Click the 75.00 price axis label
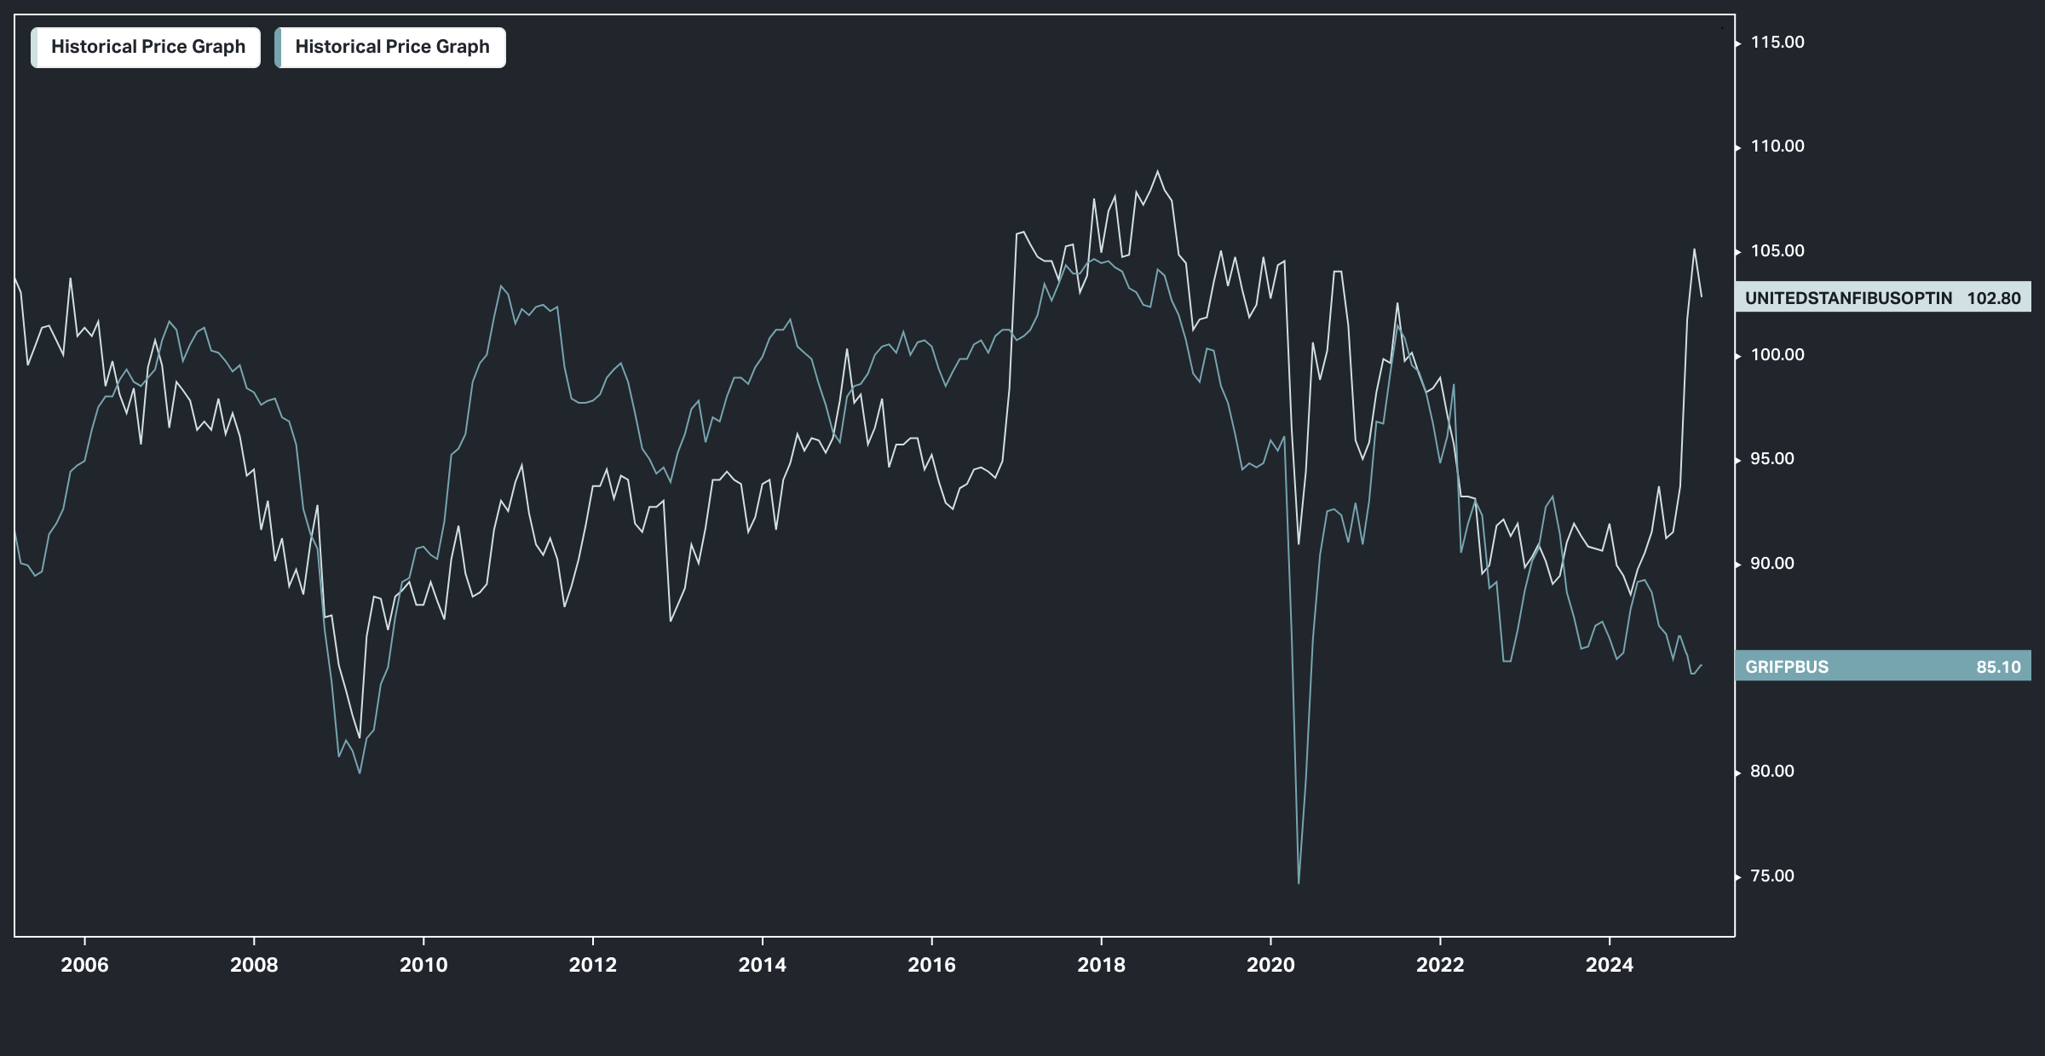Screen dimensions: 2045x1056 (x=1771, y=875)
